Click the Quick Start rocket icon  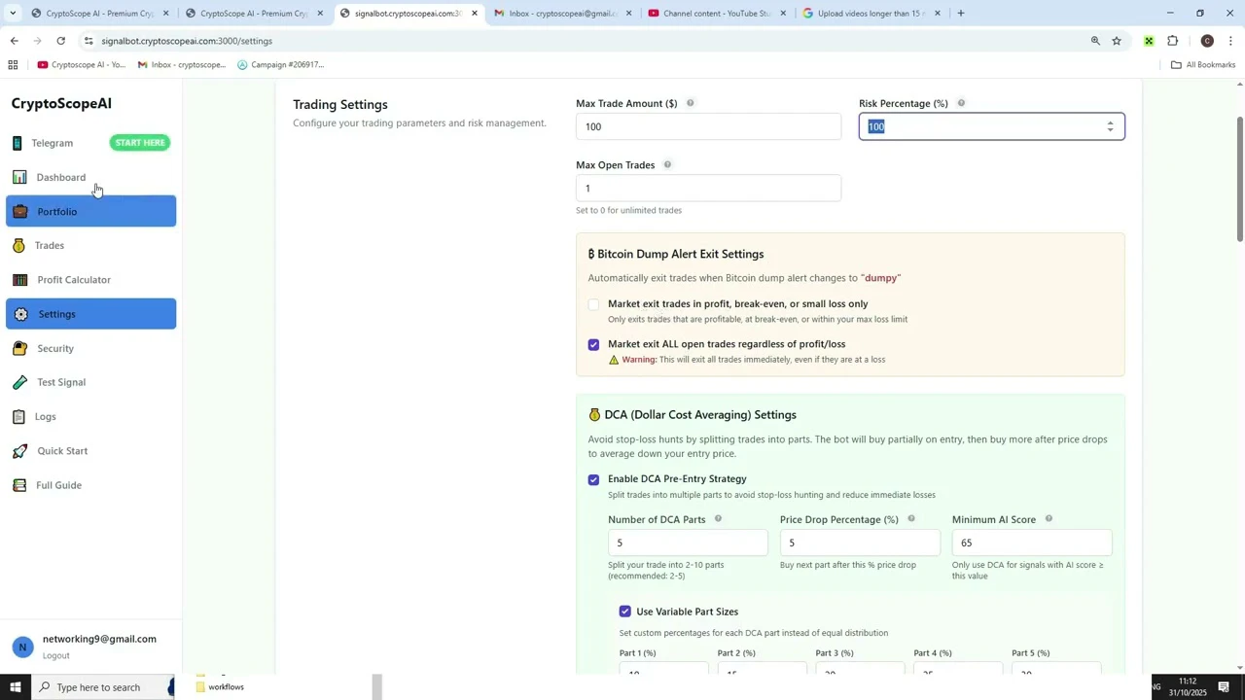(19, 451)
